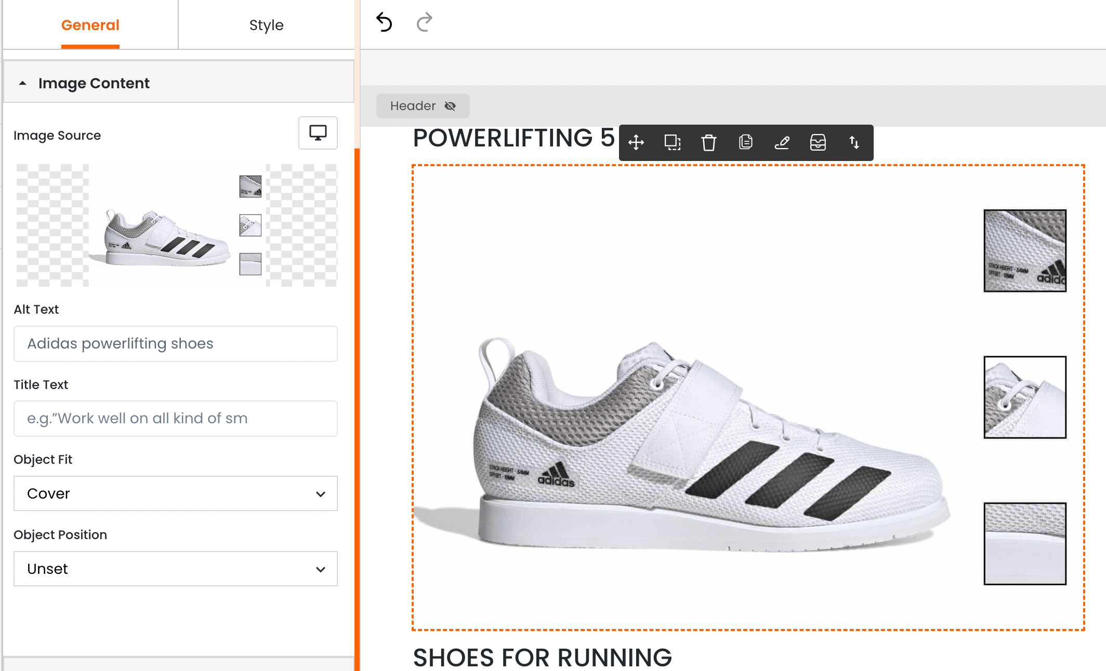Open the Object Position dropdown showing Unset
Image resolution: width=1106 pixels, height=671 pixels.
[176, 569]
